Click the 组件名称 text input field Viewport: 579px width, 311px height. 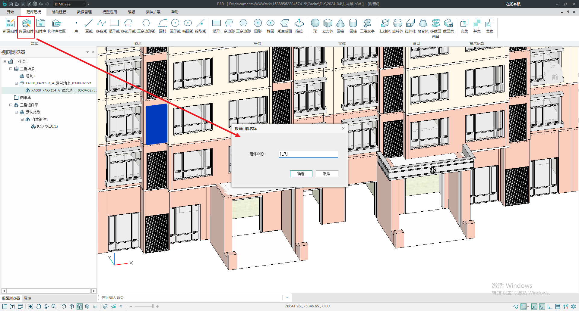(x=308, y=154)
